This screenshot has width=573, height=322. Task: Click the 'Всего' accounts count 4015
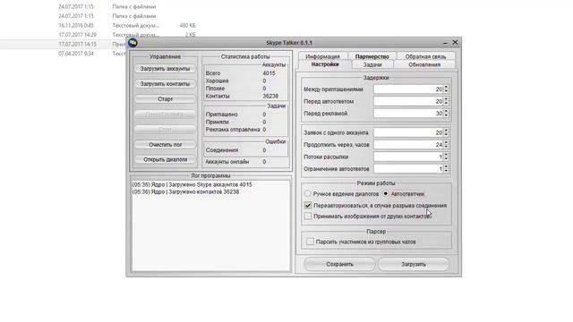click(269, 73)
